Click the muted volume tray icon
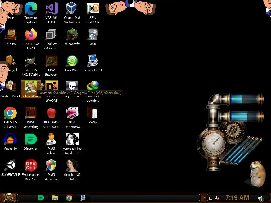The image size is (271, 203). click(217, 198)
